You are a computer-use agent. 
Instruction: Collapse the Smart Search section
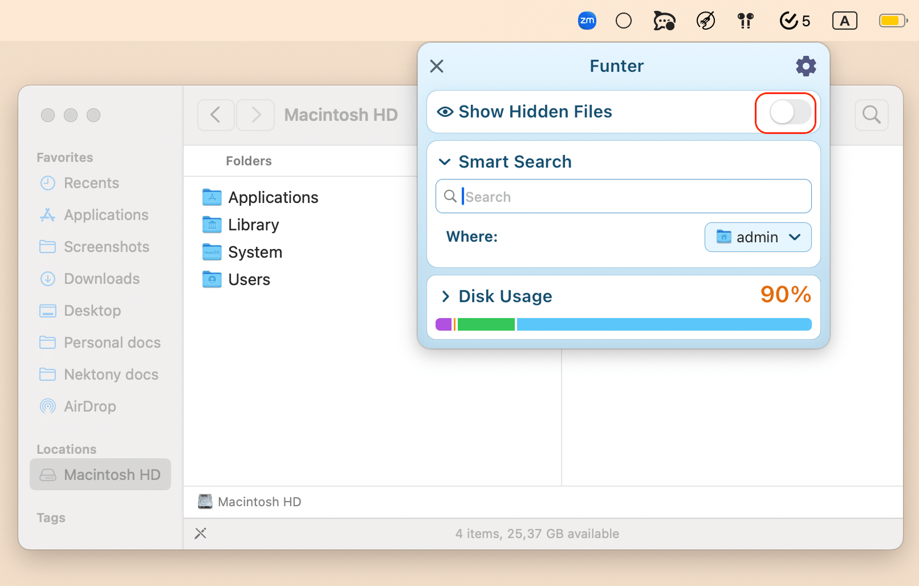tap(445, 162)
